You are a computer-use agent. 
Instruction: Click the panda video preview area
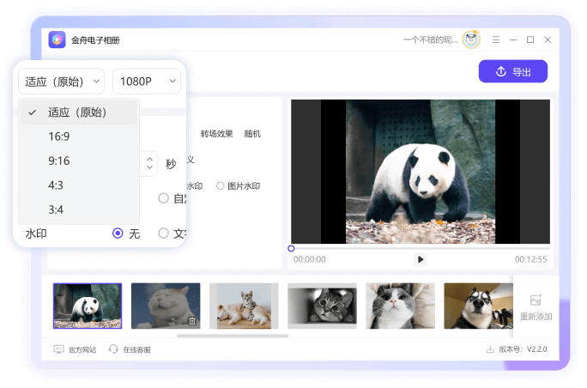[421, 172]
